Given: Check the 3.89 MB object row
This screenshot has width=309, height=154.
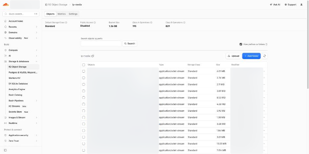Looking at the screenshot, I should (83, 91).
